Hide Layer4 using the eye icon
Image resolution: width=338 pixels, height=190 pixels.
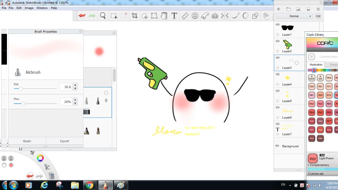pyautogui.click(x=277, y=74)
